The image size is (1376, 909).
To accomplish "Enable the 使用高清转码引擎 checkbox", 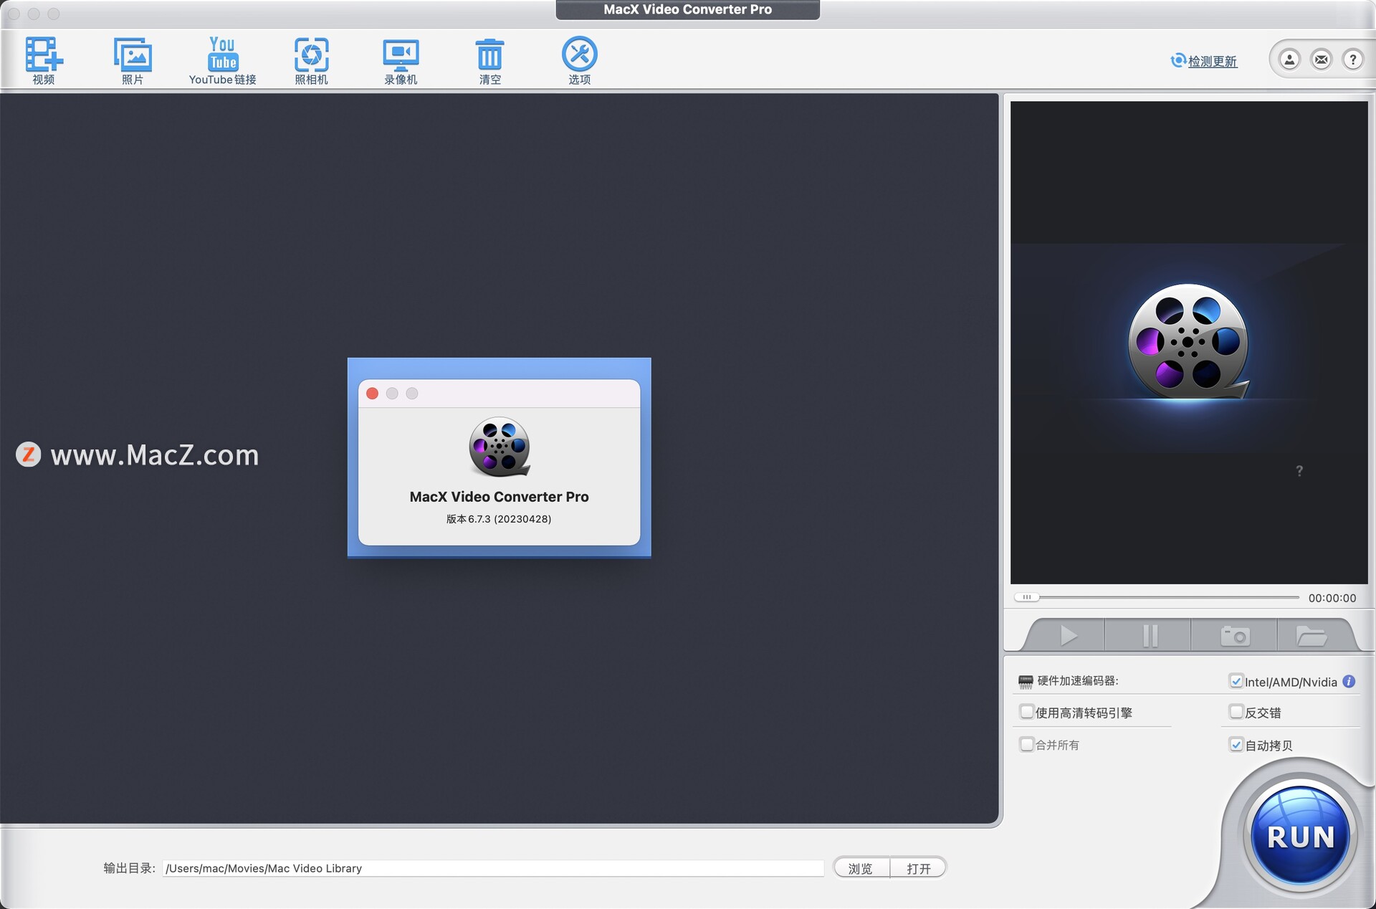I will click(x=1026, y=711).
